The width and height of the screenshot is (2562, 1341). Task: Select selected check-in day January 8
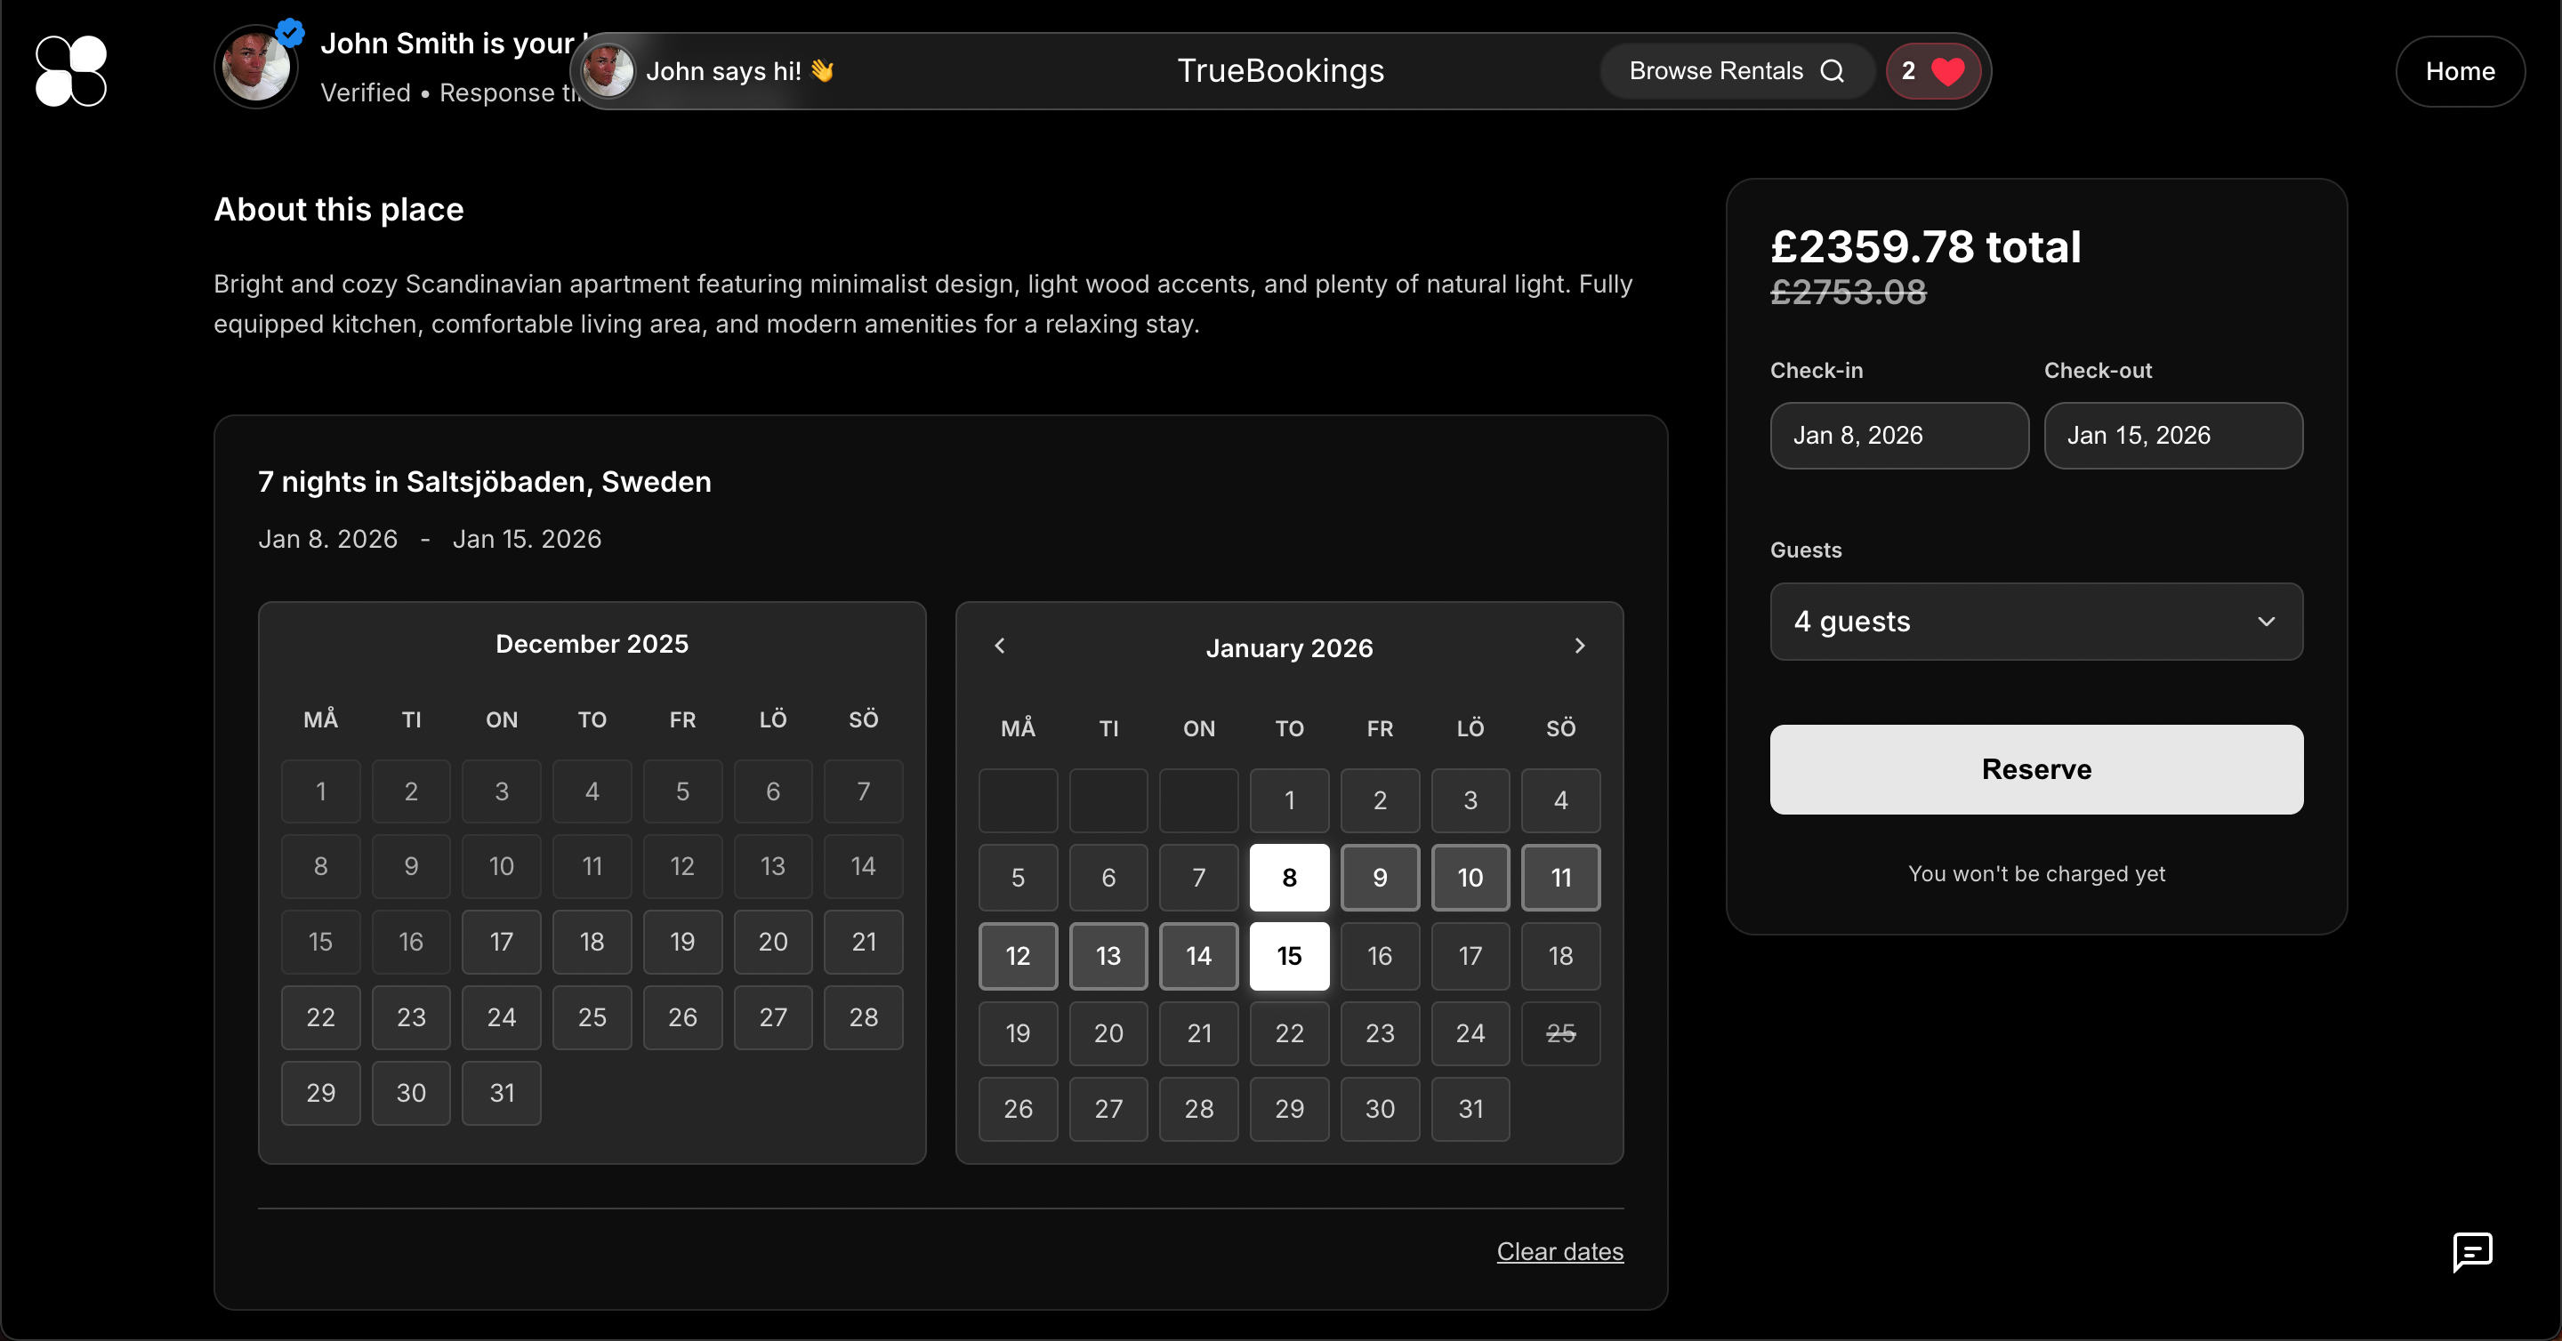click(x=1288, y=878)
